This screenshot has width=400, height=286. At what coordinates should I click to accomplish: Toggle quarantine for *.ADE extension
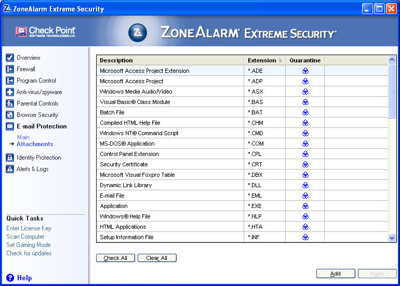tap(305, 71)
